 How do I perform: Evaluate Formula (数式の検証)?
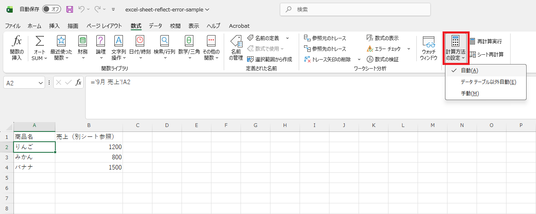tap(382, 59)
